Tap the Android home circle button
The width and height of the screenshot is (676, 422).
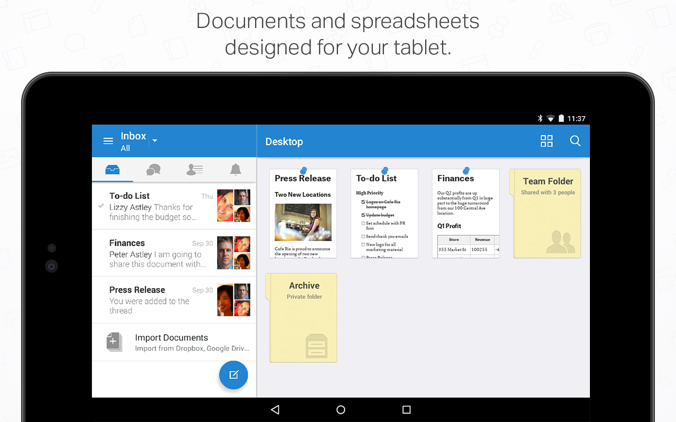coord(341,409)
